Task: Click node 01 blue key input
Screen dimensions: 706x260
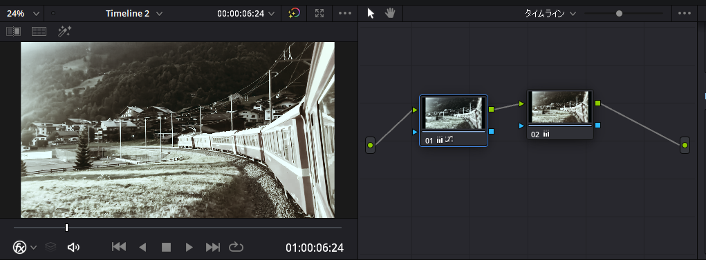Action: pos(415,132)
